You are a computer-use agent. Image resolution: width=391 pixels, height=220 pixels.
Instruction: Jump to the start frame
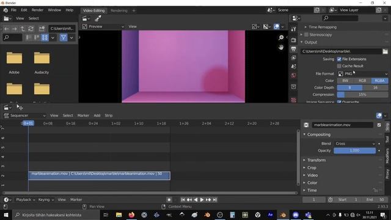183,200
